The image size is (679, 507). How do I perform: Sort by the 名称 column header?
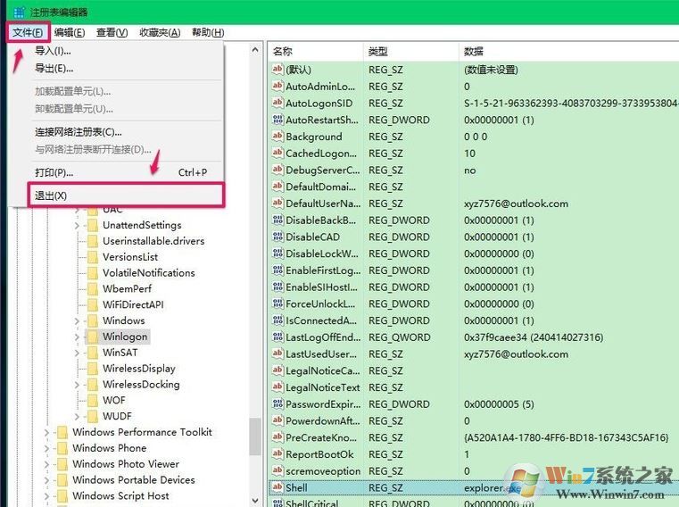click(315, 52)
